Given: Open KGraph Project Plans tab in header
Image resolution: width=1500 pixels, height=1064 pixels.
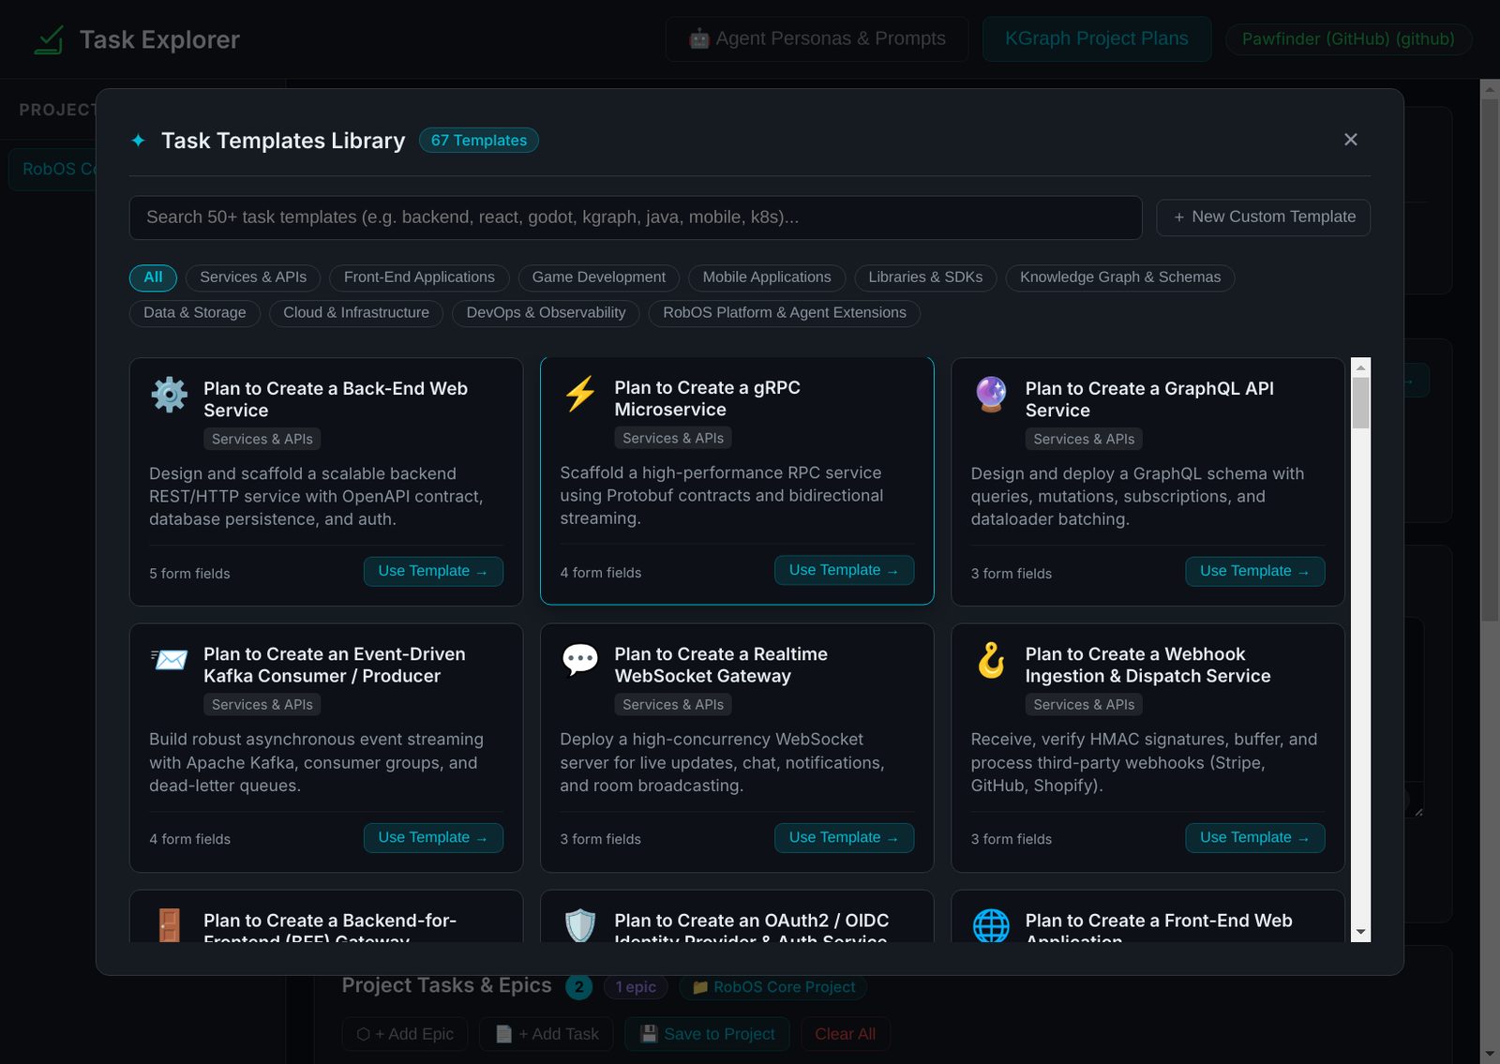Looking at the screenshot, I should tap(1097, 39).
